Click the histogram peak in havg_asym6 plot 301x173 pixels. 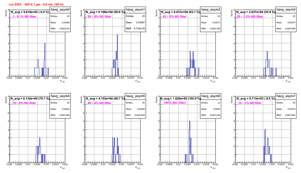[190, 122]
